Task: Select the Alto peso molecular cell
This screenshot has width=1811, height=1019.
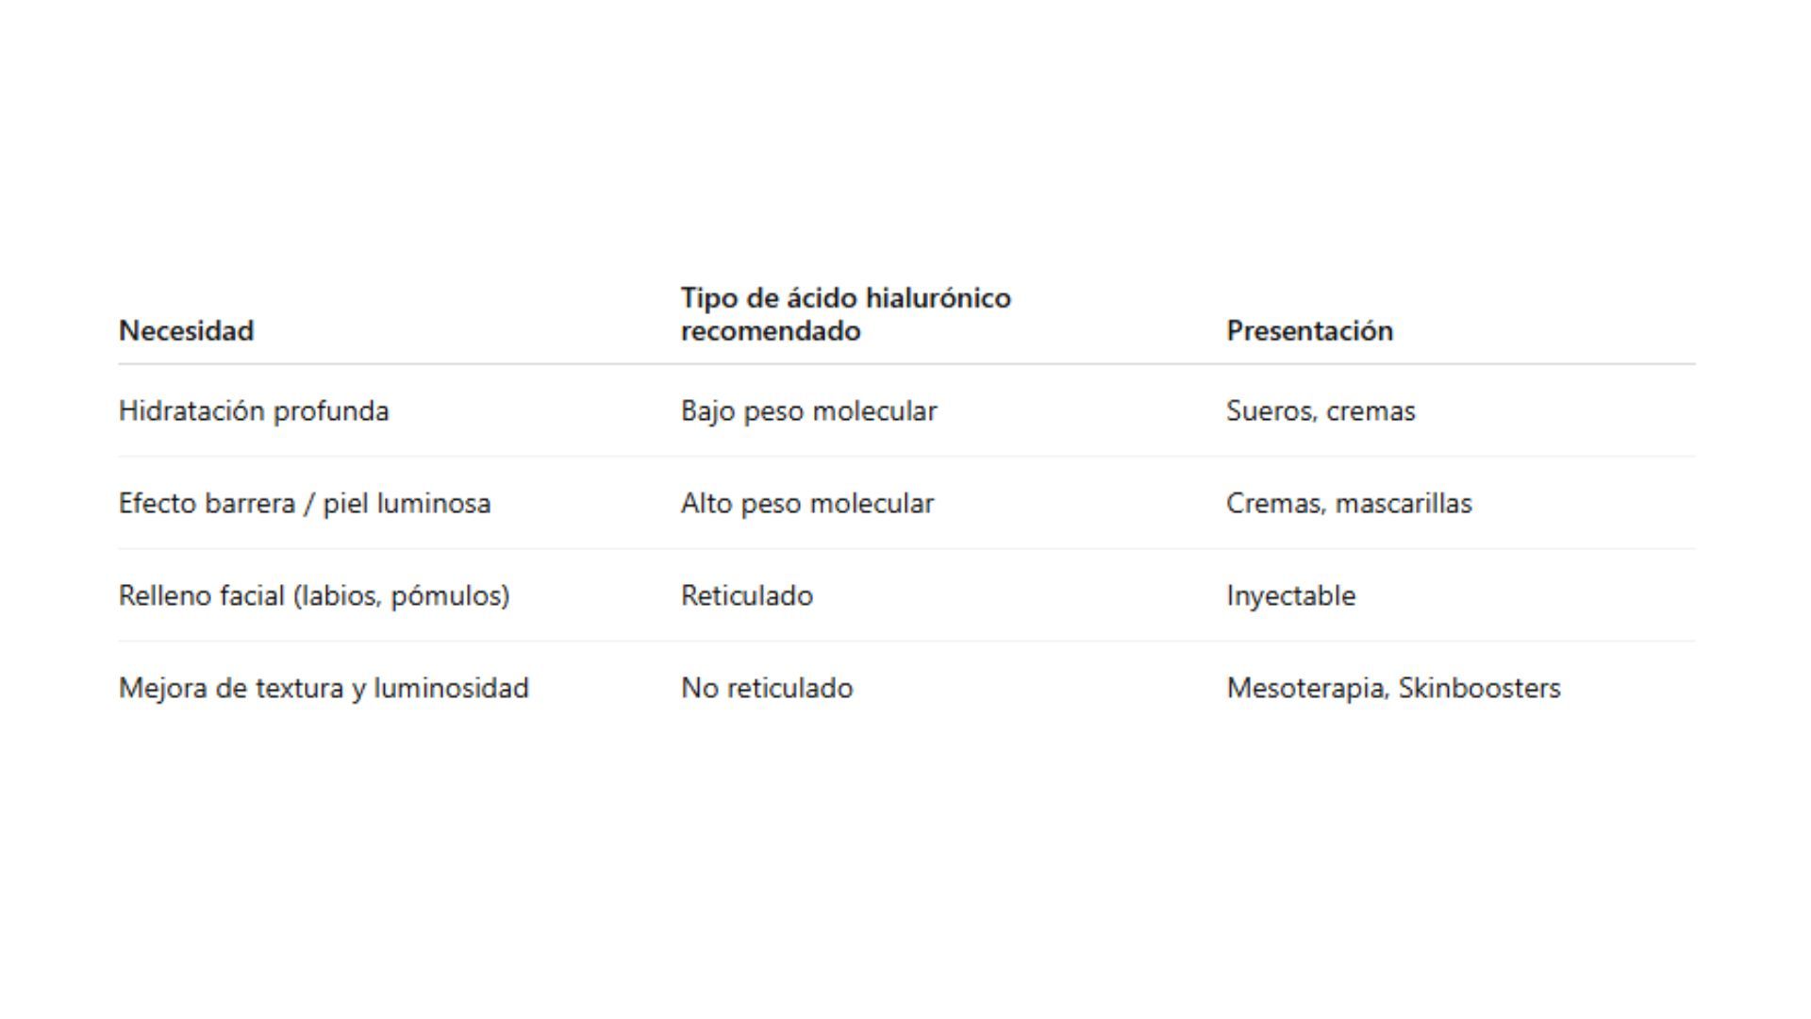Action: click(x=807, y=504)
